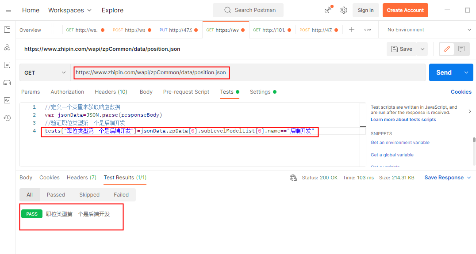
Task: Open Monitors sidebar icon
Action: [x=7, y=100]
